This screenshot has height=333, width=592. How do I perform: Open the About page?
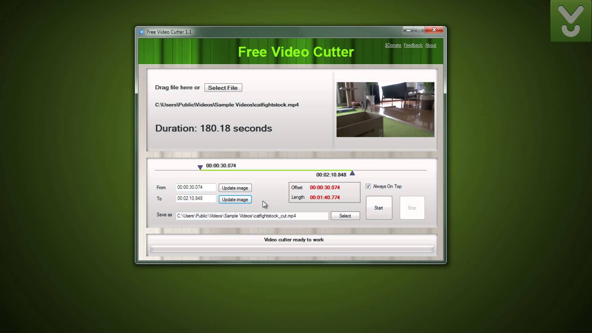point(430,45)
